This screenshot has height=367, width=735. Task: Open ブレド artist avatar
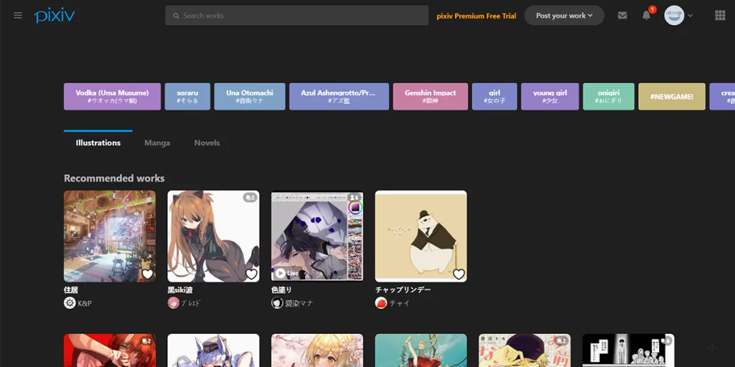click(173, 303)
